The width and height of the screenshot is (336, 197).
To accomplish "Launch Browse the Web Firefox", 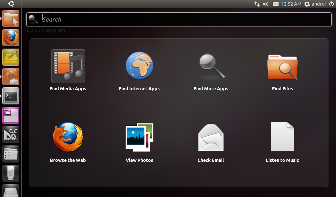I will click(x=68, y=137).
